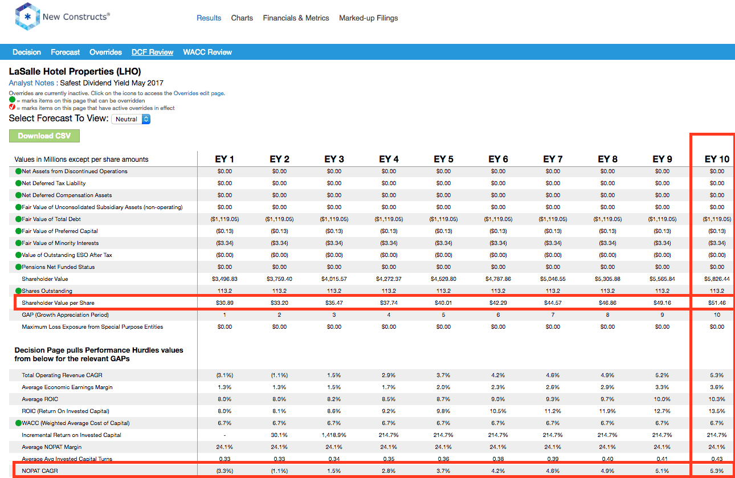This screenshot has height=478, width=735.
Task: Click the Total Operating Revenue CAGR label
Action: click(x=63, y=375)
